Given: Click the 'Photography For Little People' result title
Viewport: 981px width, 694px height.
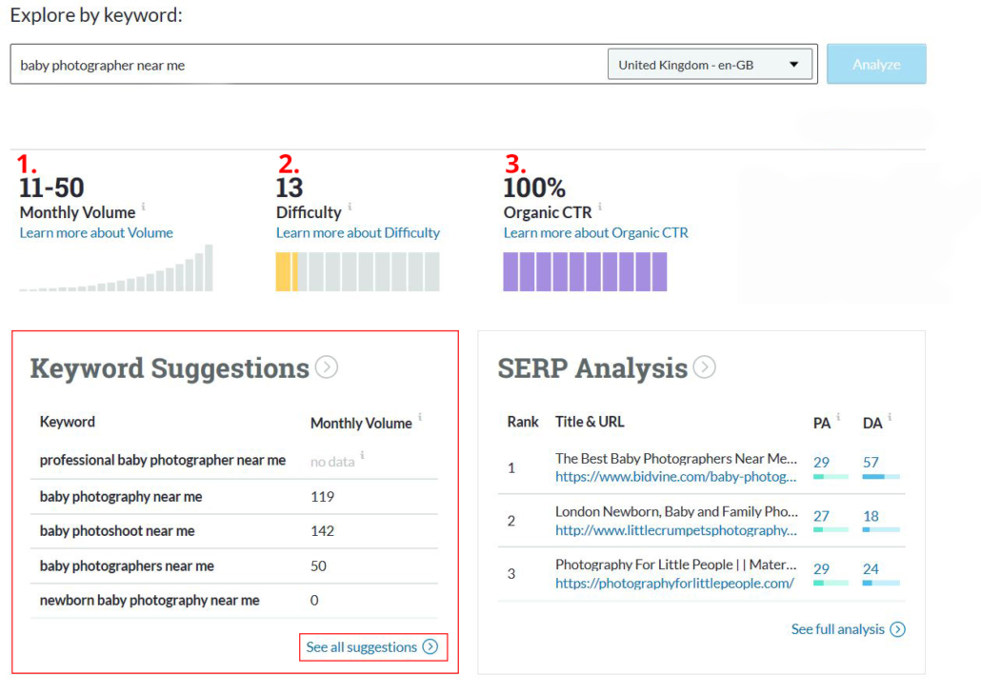Looking at the screenshot, I should (676, 565).
